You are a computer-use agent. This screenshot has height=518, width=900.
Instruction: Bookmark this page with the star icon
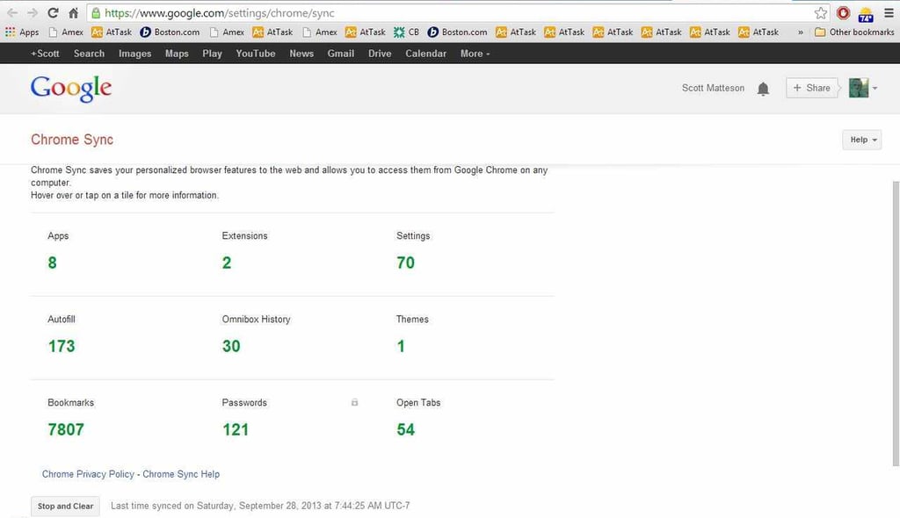click(821, 12)
